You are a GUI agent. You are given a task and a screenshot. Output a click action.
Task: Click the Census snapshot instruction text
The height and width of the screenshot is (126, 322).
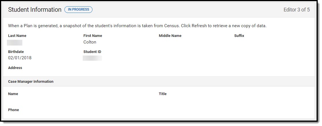[x=137, y=26]
